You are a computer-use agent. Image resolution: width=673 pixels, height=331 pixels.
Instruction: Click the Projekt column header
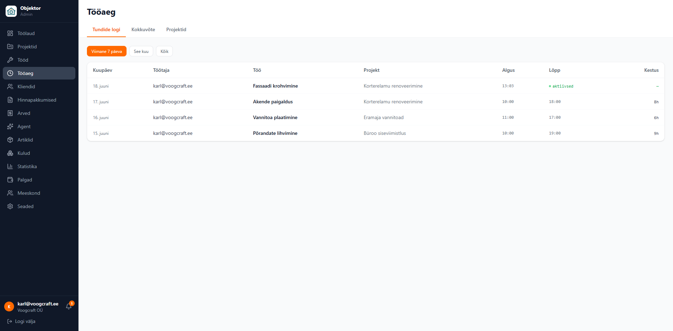(x=372, y=70)
